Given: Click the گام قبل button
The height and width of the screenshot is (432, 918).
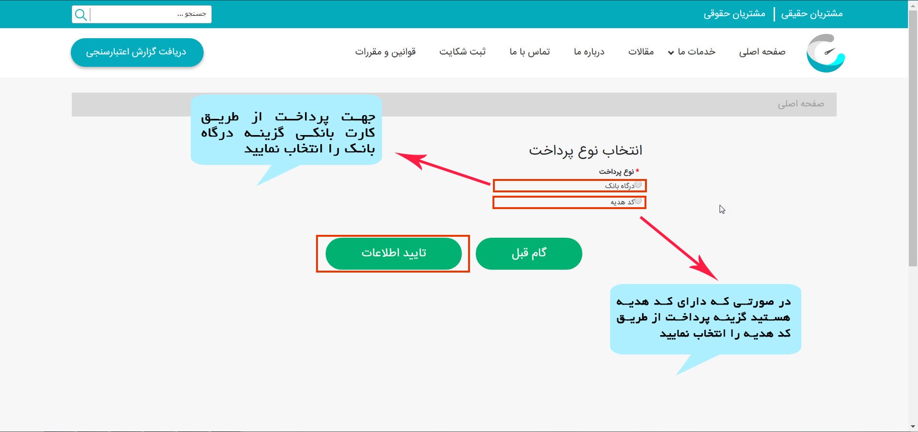Looking at the screenshot, I should tap(529, 253).
